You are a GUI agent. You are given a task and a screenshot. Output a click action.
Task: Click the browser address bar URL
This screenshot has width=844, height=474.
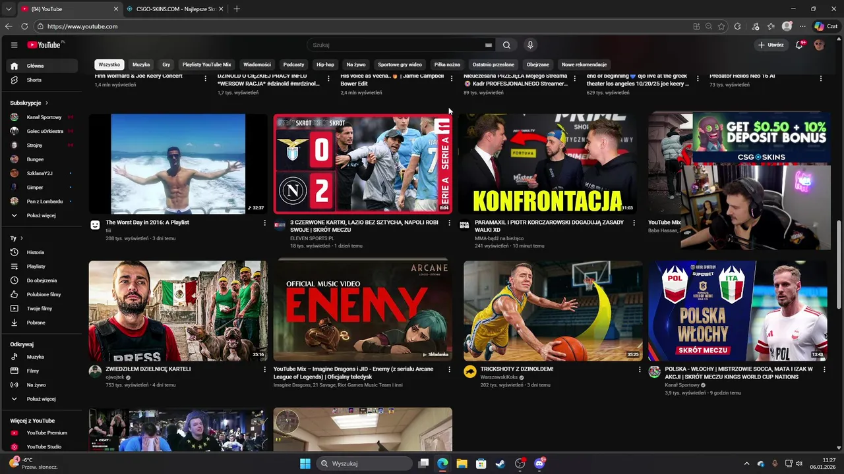(x=82, y=26)
